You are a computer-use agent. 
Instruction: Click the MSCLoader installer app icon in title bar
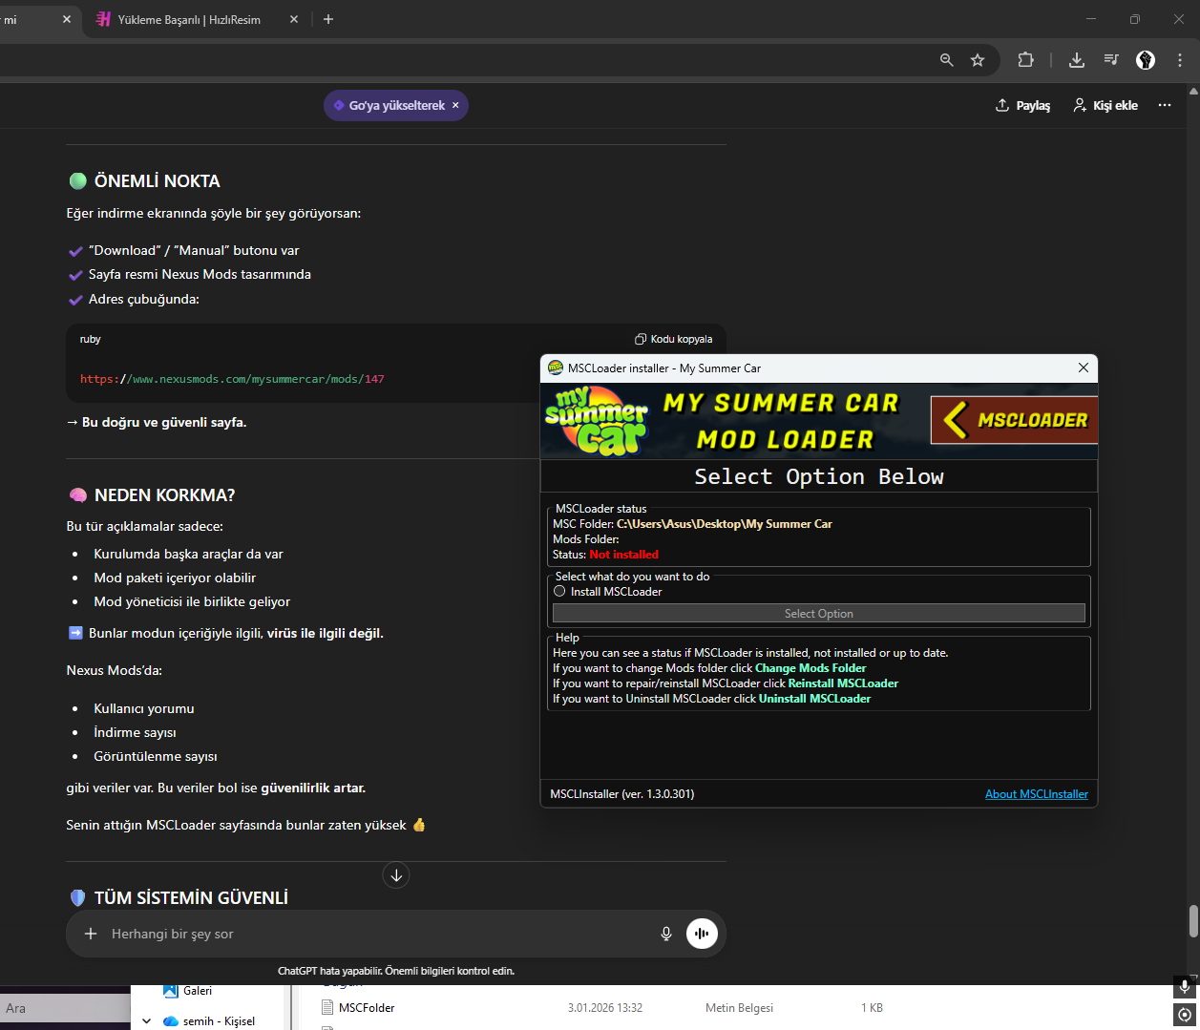point(556,368)
